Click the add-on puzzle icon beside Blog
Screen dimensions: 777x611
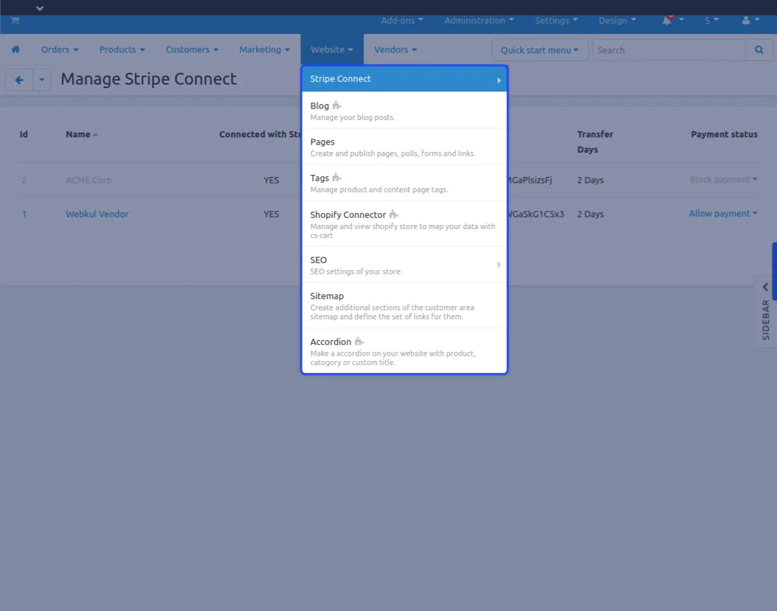coord(337,105)
